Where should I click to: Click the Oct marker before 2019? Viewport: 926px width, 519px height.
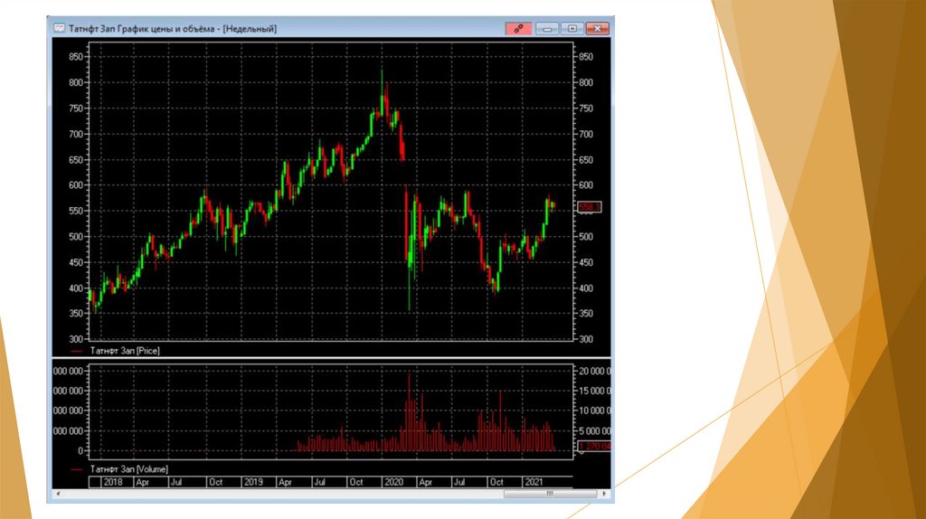215,482
